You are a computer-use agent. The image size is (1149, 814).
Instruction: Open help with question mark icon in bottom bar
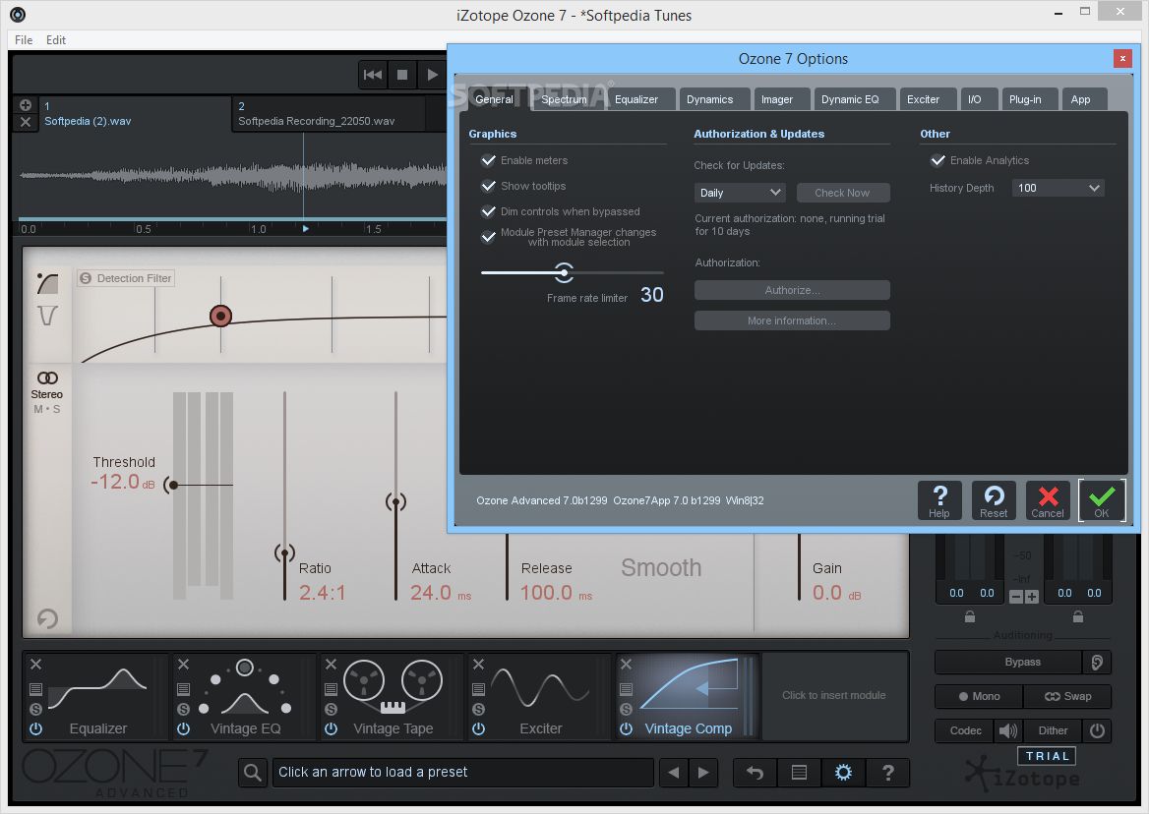888,773
